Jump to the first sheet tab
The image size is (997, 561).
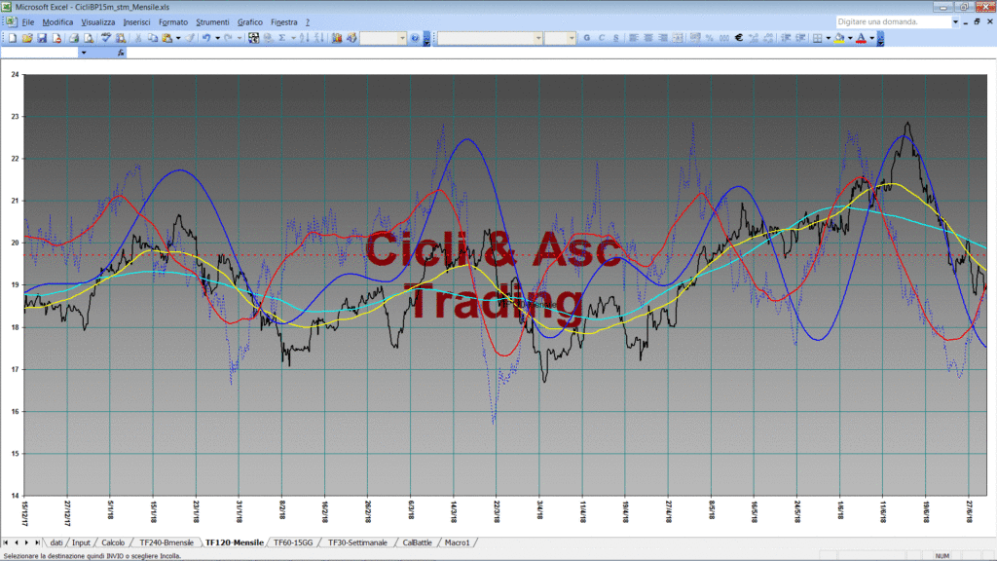[6, 542]
